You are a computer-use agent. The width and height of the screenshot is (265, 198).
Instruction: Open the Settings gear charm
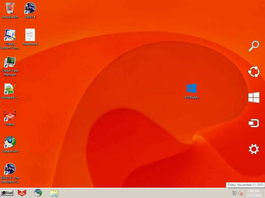point(254,149)
